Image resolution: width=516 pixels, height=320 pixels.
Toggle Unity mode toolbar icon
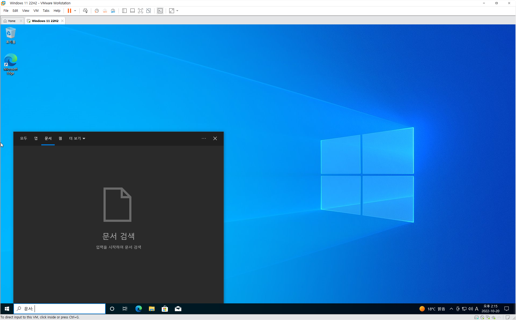[149, 11]
